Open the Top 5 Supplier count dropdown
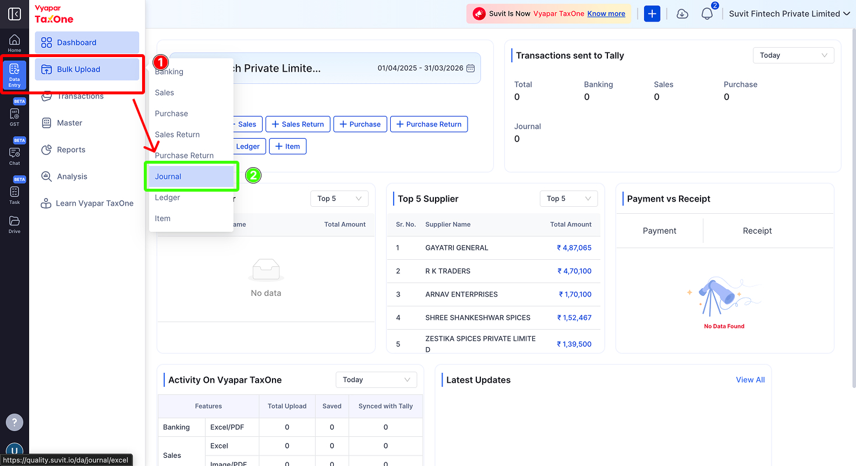Image resolution: width=856 pixels, height=466 pixels. [x=568, y=199]
